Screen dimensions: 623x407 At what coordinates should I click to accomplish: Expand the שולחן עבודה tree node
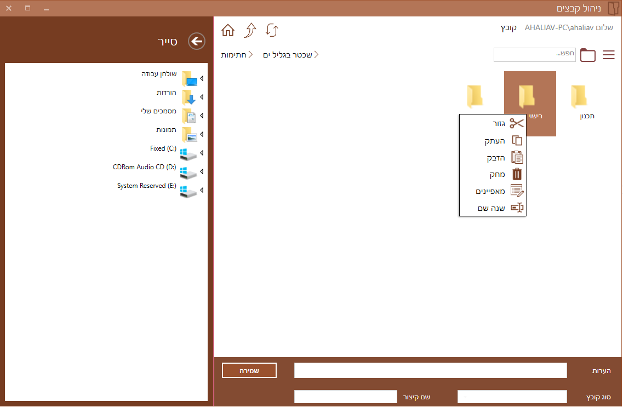[x=202, y=79]
